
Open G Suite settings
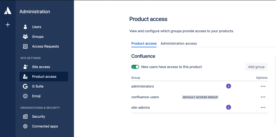click(x=44, y=86)
